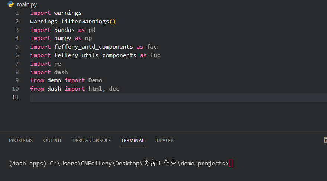The height and width of the screenshot is (181, 327).
Task: Click the 'demo' module name on line 9
Action: coord(54,80)
